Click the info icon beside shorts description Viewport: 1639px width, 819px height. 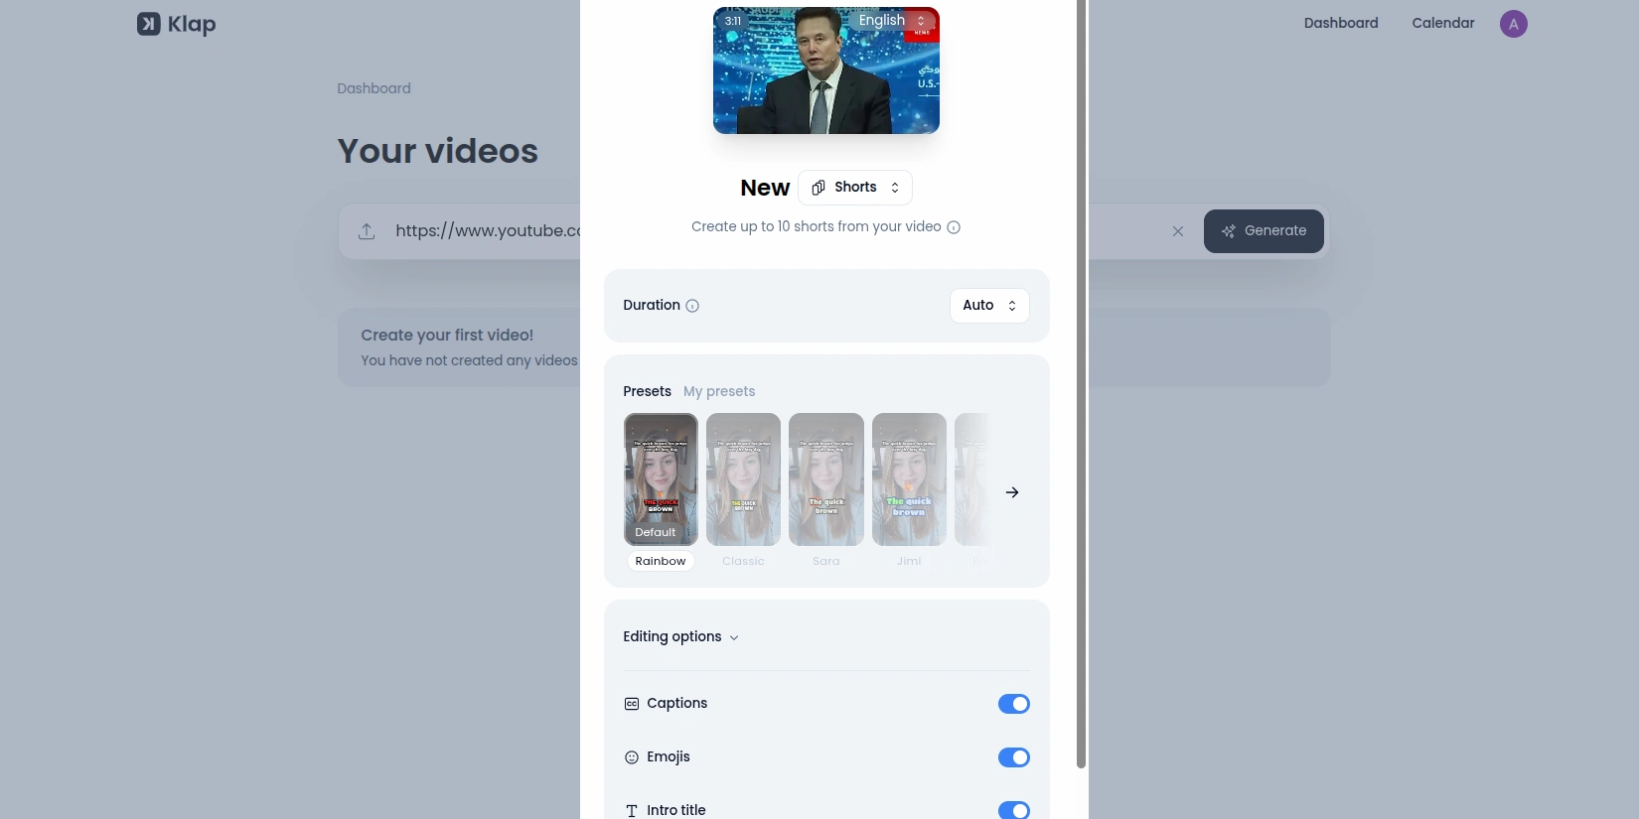[x=954, y=227]
